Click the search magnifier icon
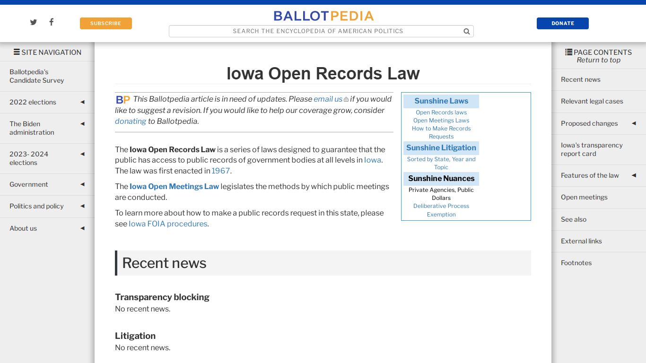The image size is (646, 363). point(466,31)
